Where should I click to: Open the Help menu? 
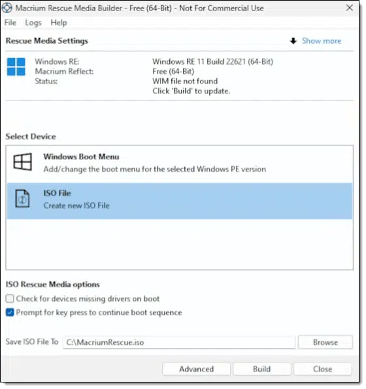point(59,23)
